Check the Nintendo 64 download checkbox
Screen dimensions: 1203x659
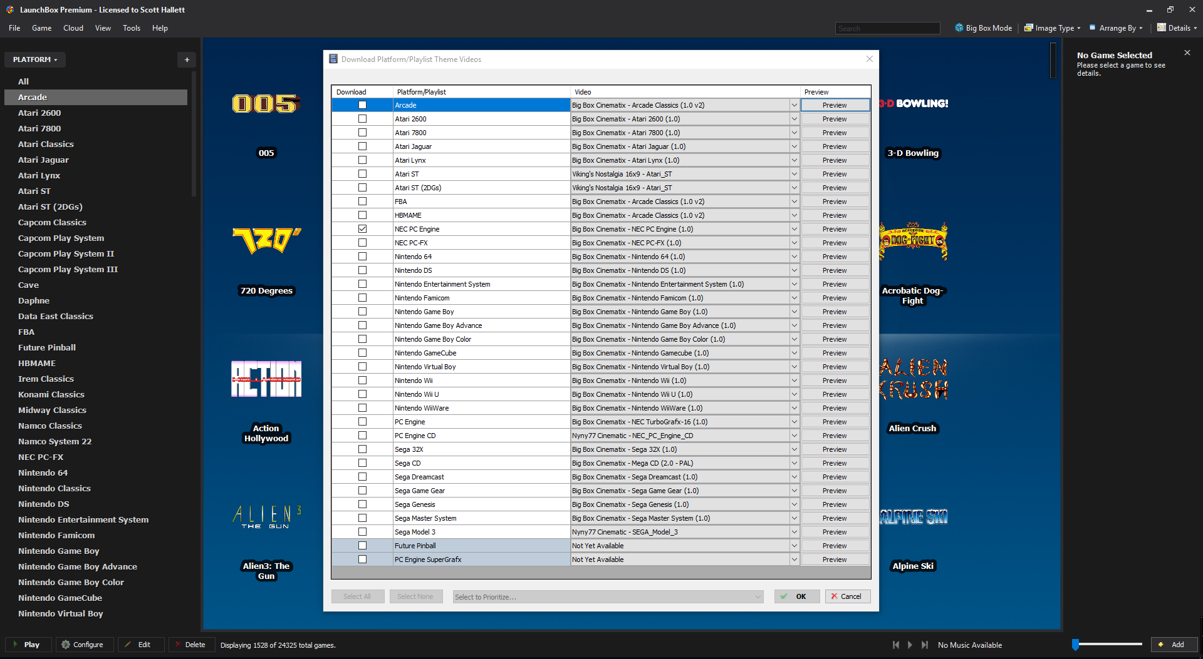[x=362, y=257]
